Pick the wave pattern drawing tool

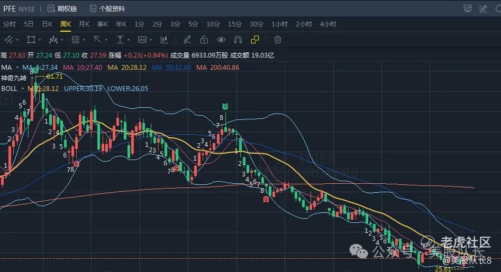[53, 40]
